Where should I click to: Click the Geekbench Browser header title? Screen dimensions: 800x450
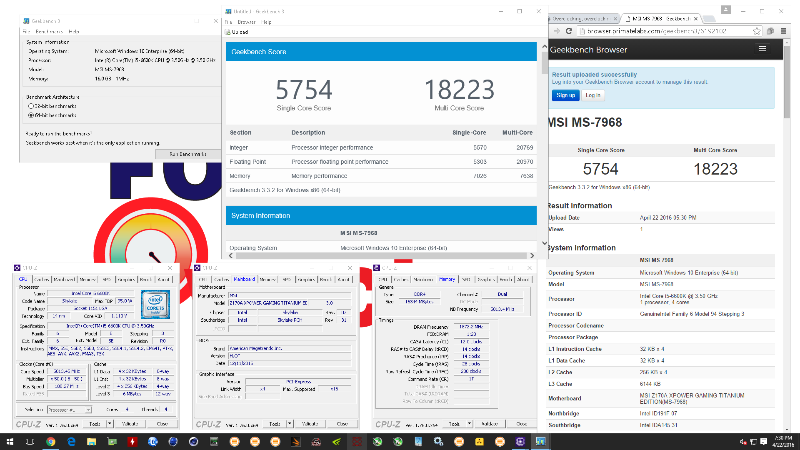tap(588, 50)
